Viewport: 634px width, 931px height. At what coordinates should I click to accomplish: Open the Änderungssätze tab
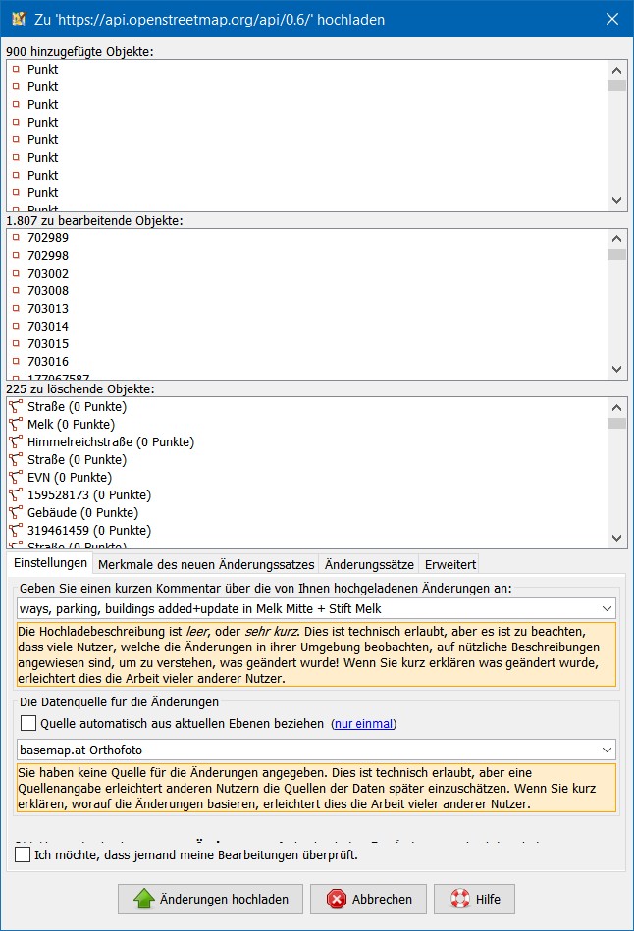(x=368, y=564)
